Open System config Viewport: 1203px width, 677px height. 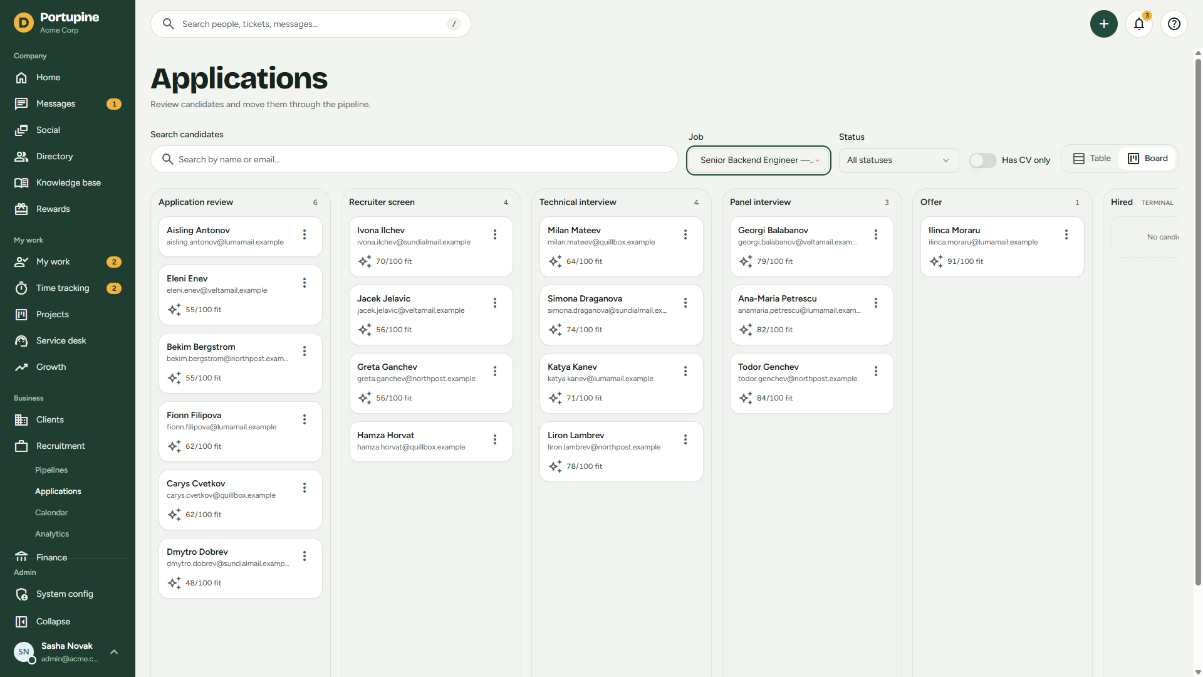coord(68,594)
